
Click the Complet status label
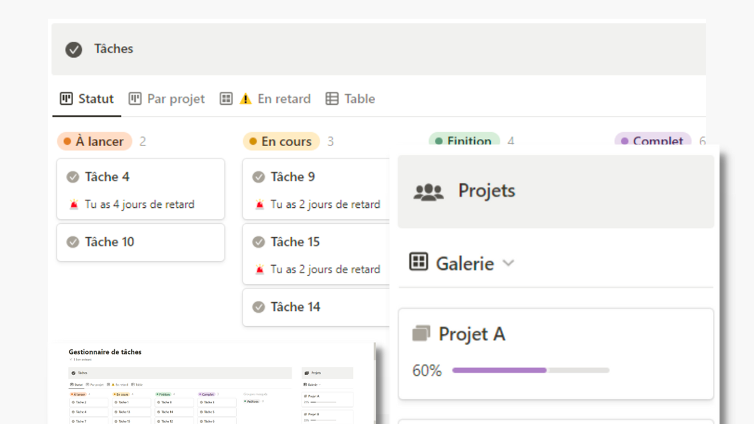tap(653, 141)
